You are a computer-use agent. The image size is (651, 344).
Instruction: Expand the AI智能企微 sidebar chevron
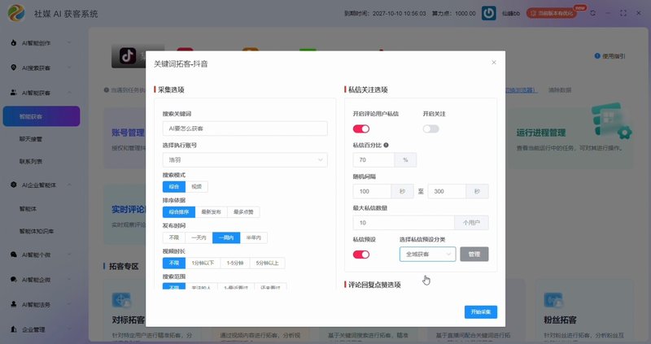tap(69, 279)
